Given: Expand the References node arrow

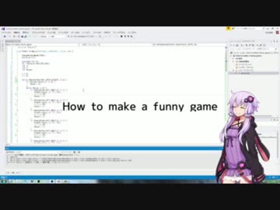Looking at the screenshot, I should coord(233,59).
